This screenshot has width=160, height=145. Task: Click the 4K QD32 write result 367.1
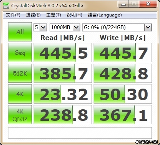pyautogui.click(x=123, y=115)
